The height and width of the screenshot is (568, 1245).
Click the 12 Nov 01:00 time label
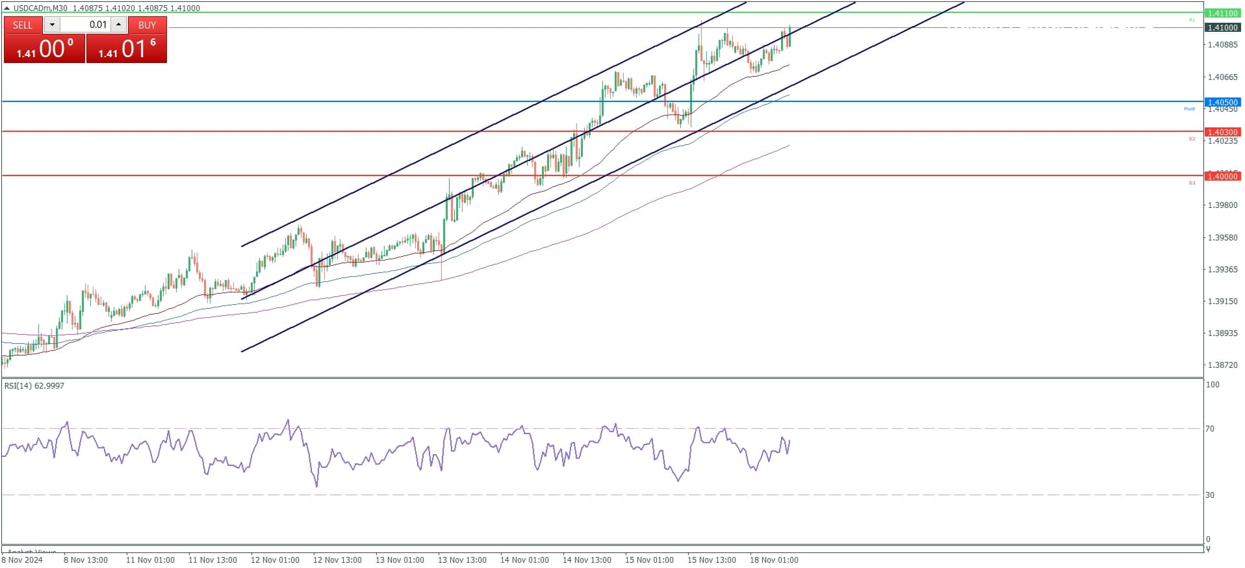click(x=275, y=560)
